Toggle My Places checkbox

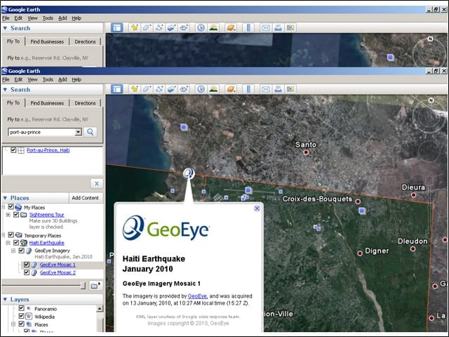tap(11, 206)
